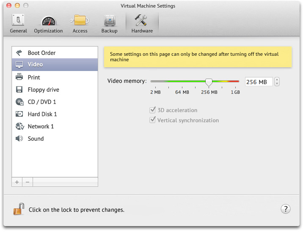Click the video memory stepper arrows
This screenshot has width=303, height=232.
point(277,82)
